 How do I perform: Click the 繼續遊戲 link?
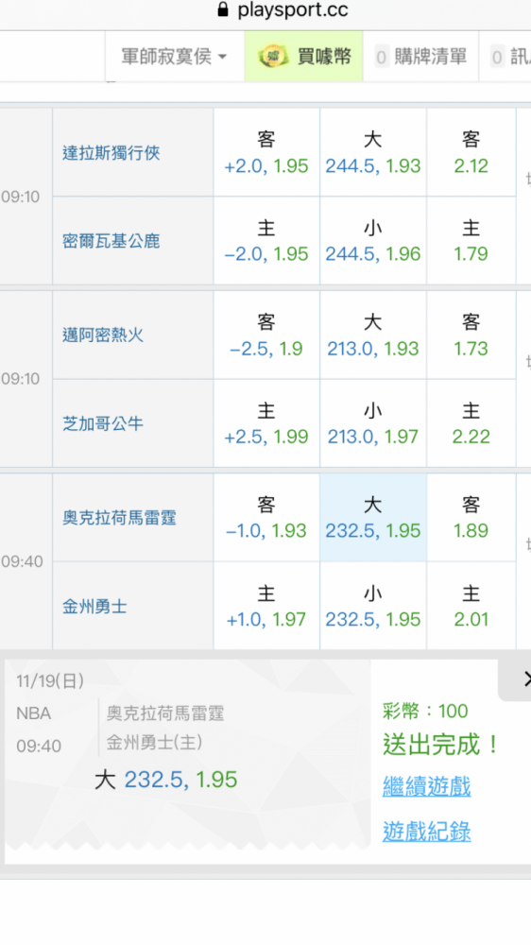point(427,786)
